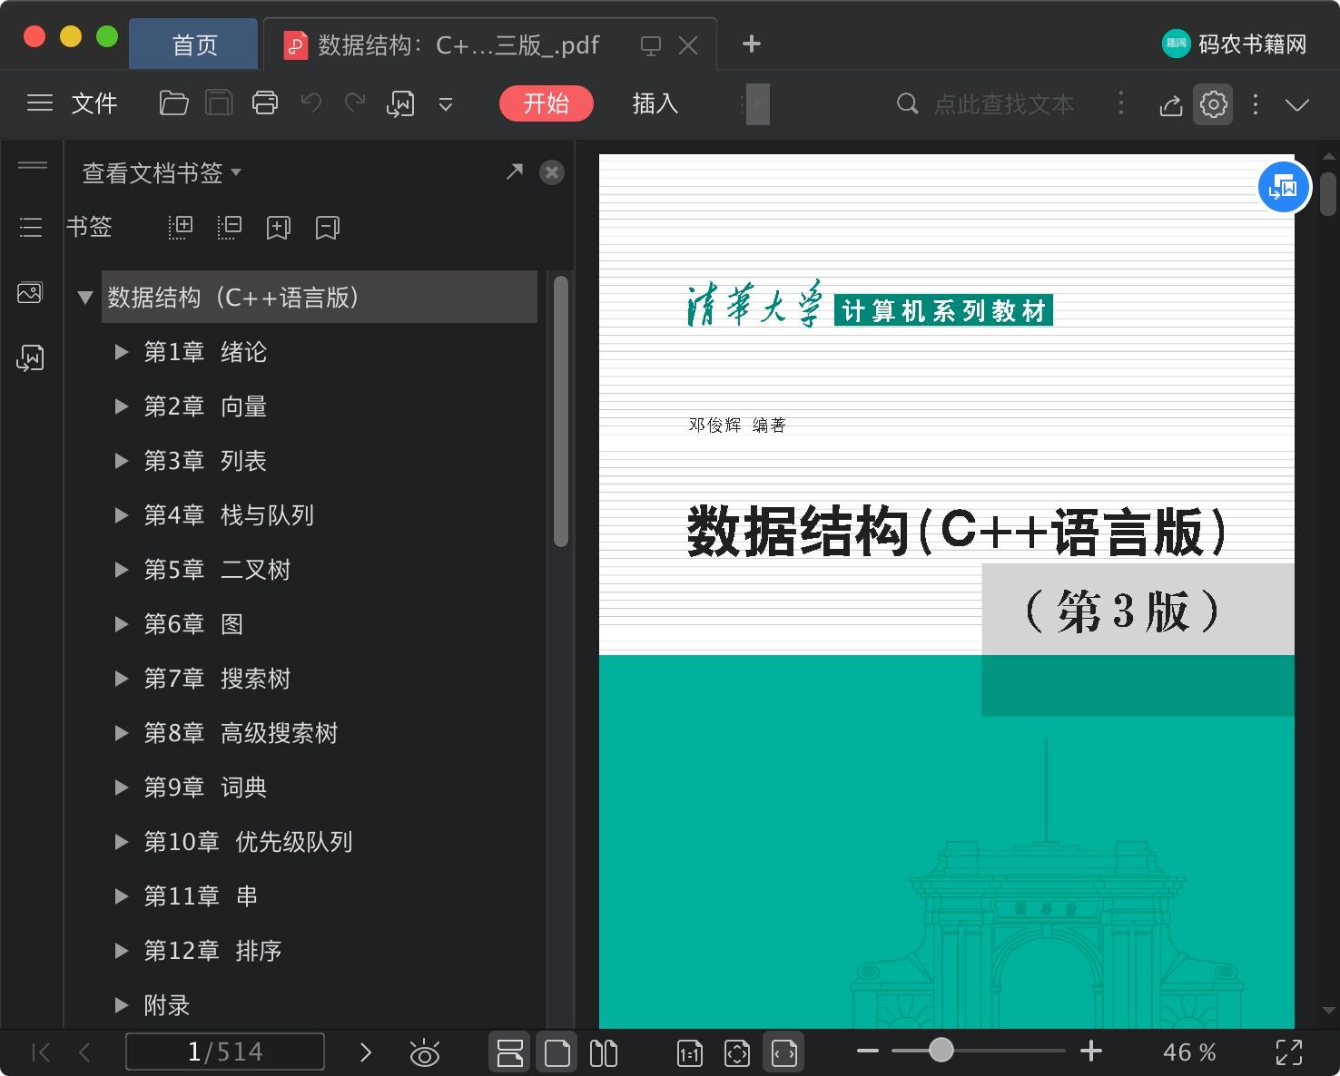Close the 数据结构 pdf document tab
The width and height of the screenshot is (1340, 1076).
point(688,45)
